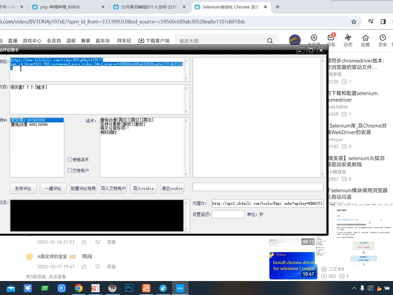Open the 历史 history clock icon
The width and height of the screenshot is (393, 295).
coord(383,40)
